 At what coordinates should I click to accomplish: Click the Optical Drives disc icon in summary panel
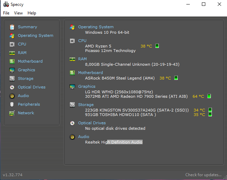72,123
